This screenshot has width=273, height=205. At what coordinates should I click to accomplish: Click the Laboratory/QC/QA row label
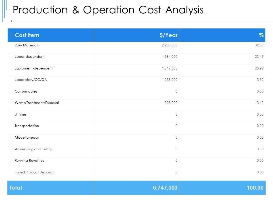tap(31, 80)
